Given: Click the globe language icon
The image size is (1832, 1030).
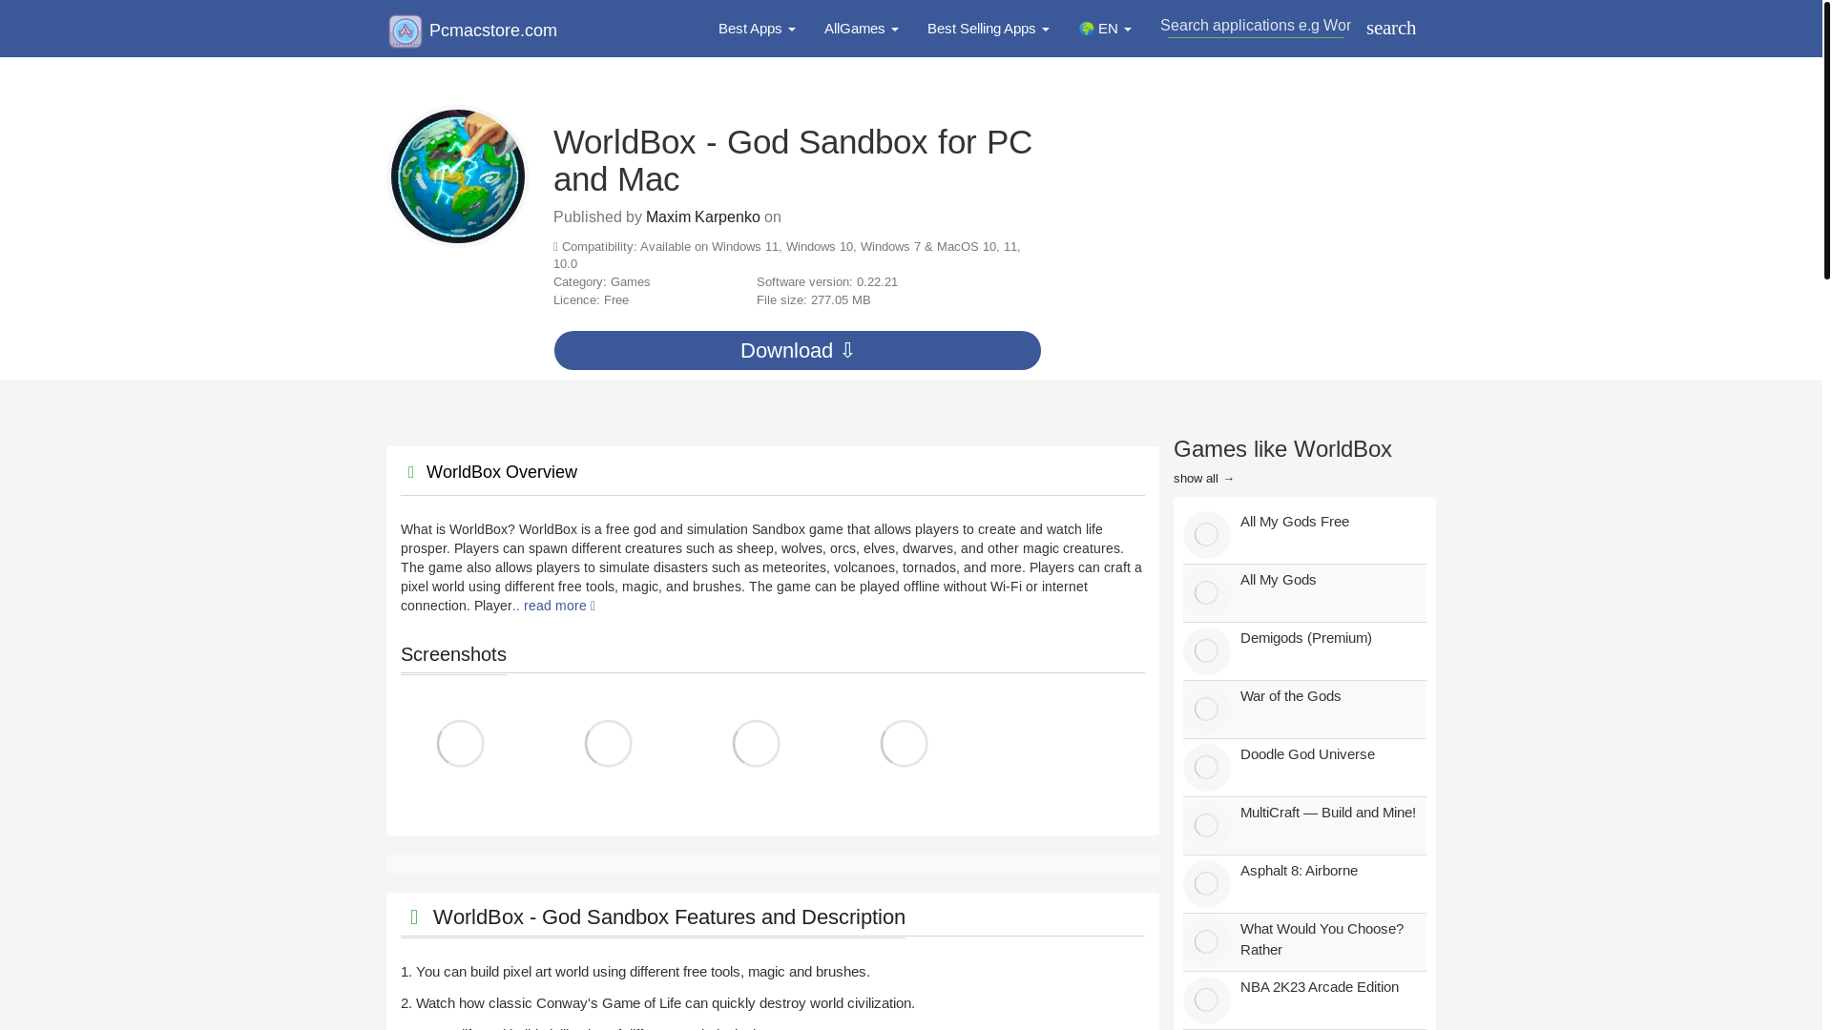Looking at the screenshot, I should pos(1086,29).
